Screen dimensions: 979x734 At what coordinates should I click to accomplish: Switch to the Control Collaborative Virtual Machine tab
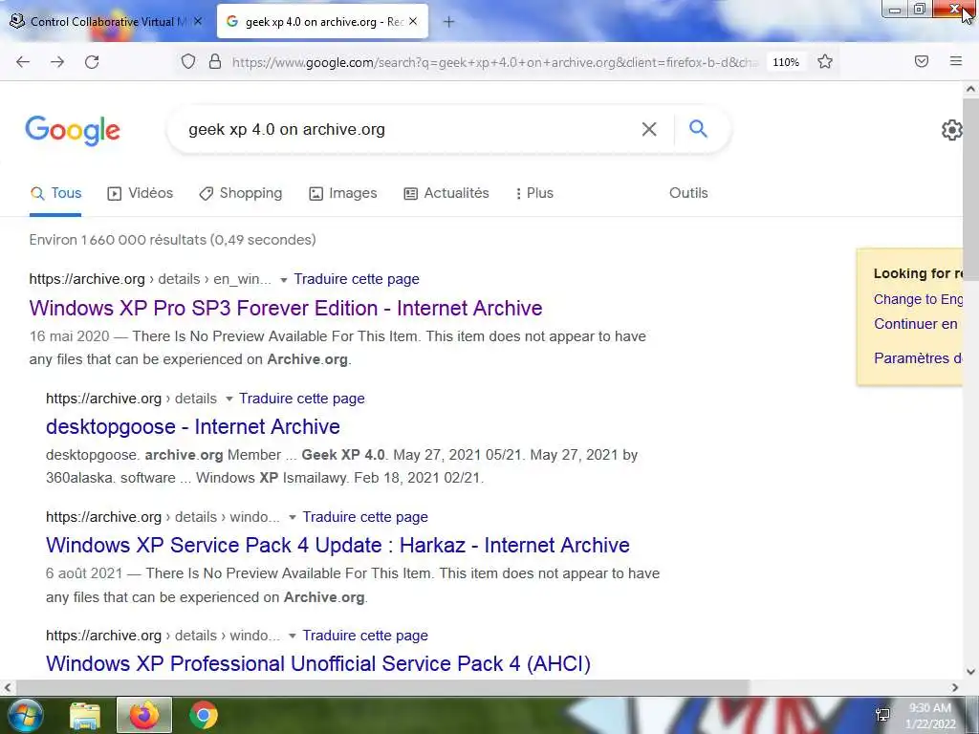pos(107,21)
